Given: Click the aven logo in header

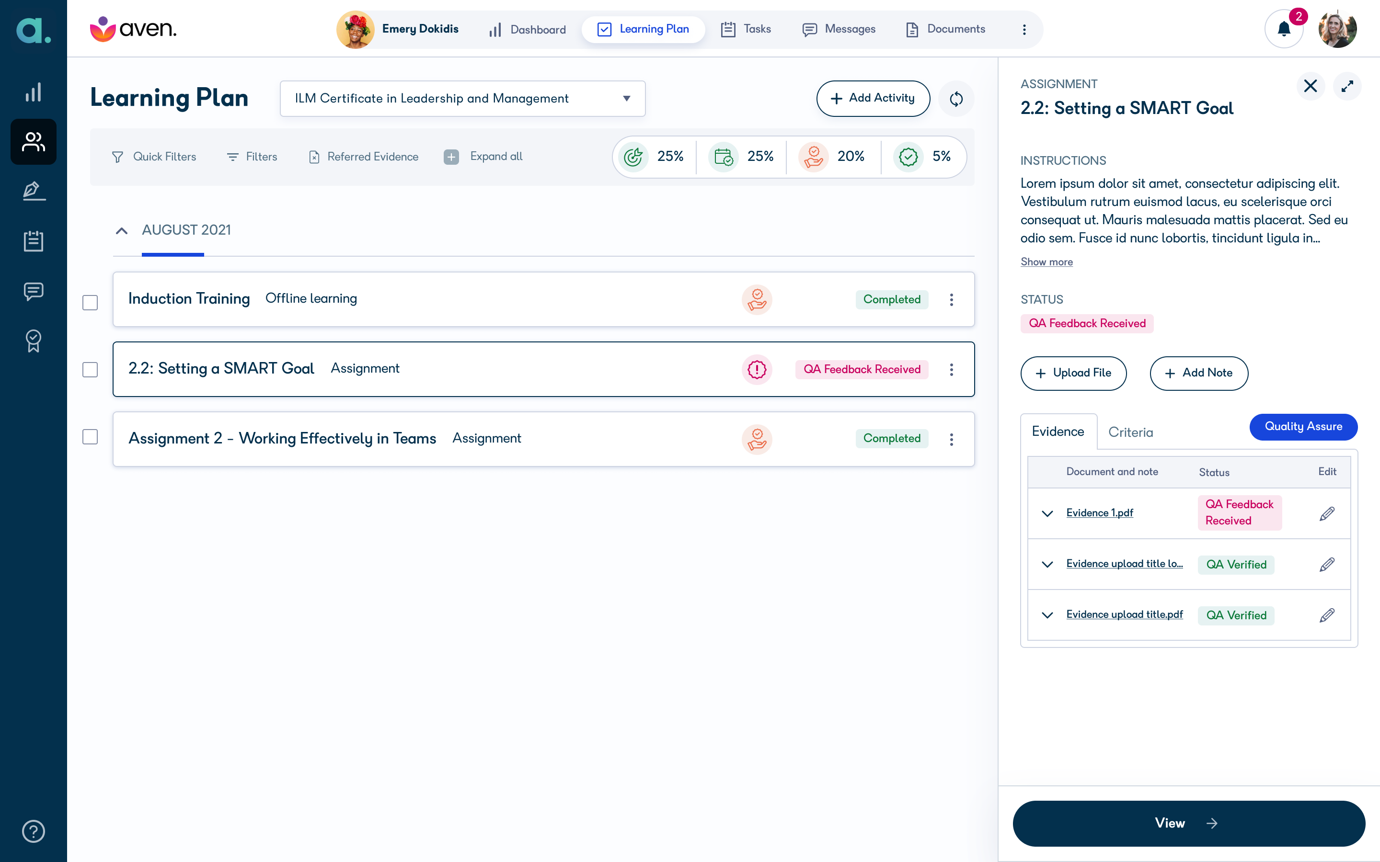Looking at the screenshot, I should tap(133, 29).
